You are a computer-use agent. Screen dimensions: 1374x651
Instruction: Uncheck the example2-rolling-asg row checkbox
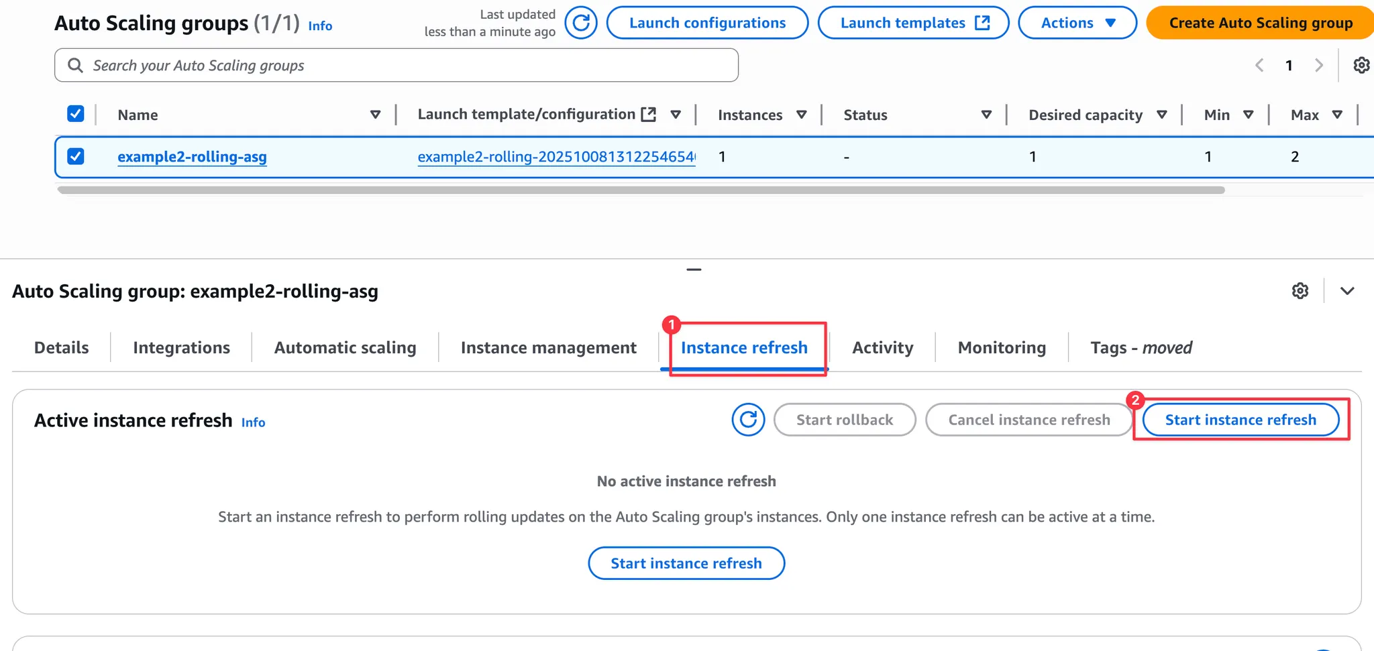pos(76,156)
